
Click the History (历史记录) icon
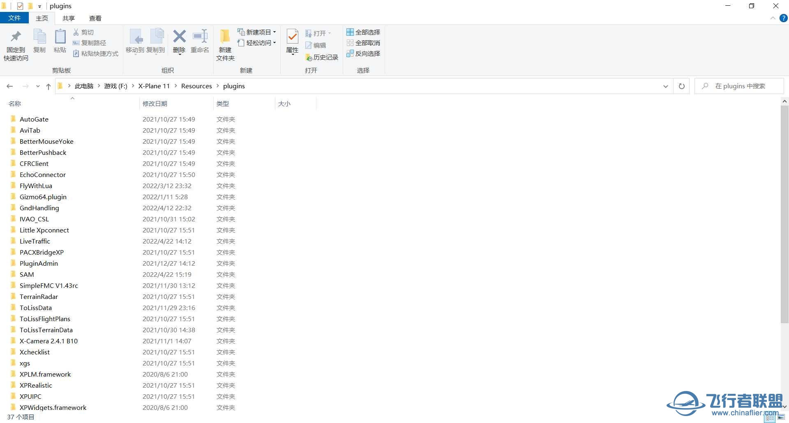tap(309, 57)
